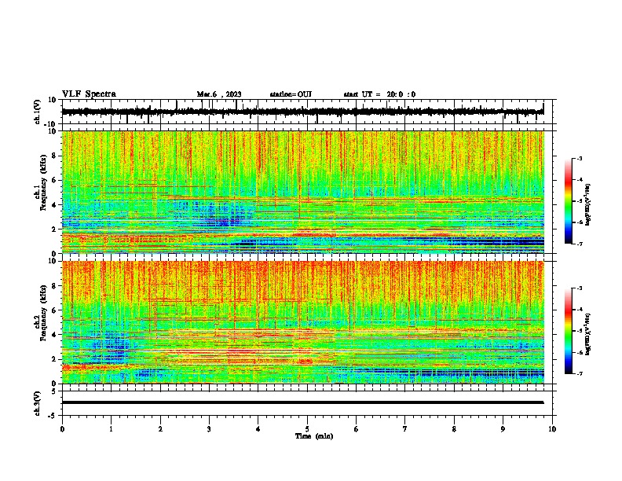The height and width of the screenshot is (481, 622).
Task: Click the 'station=OUJ' label
Action: [x=291, y=94]
